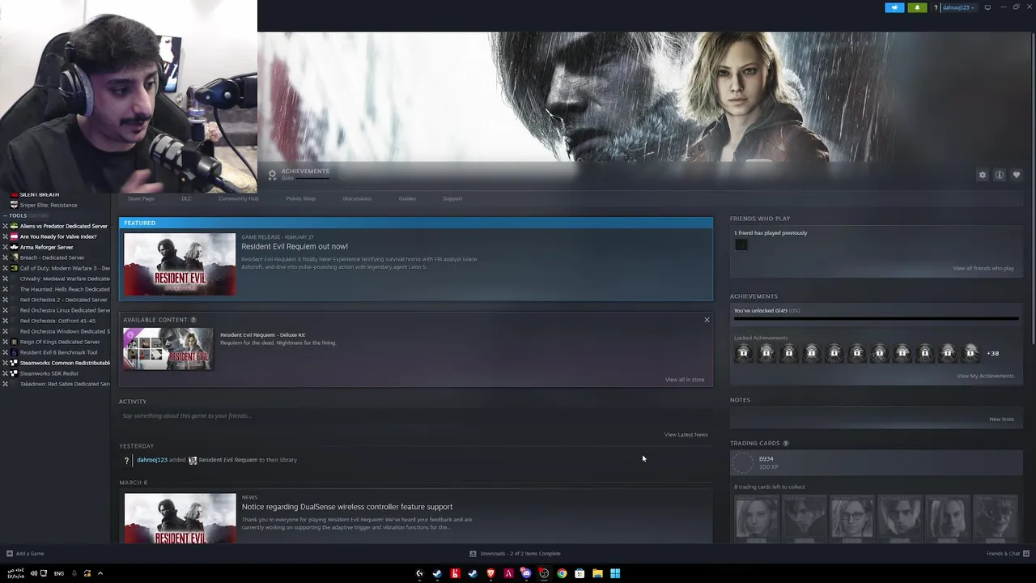Click Available Content help question mark
1036x583 pixels.
[x=193, y=320]
